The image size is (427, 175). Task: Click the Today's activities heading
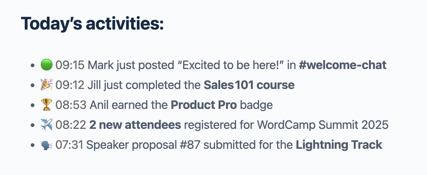[92, 24]
